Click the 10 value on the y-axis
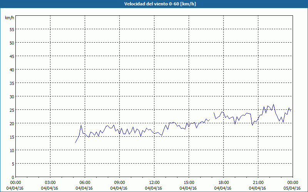Image resolution: width=308 pixels, height=192 pixels. pyautogui.click(x=12, y=151)
